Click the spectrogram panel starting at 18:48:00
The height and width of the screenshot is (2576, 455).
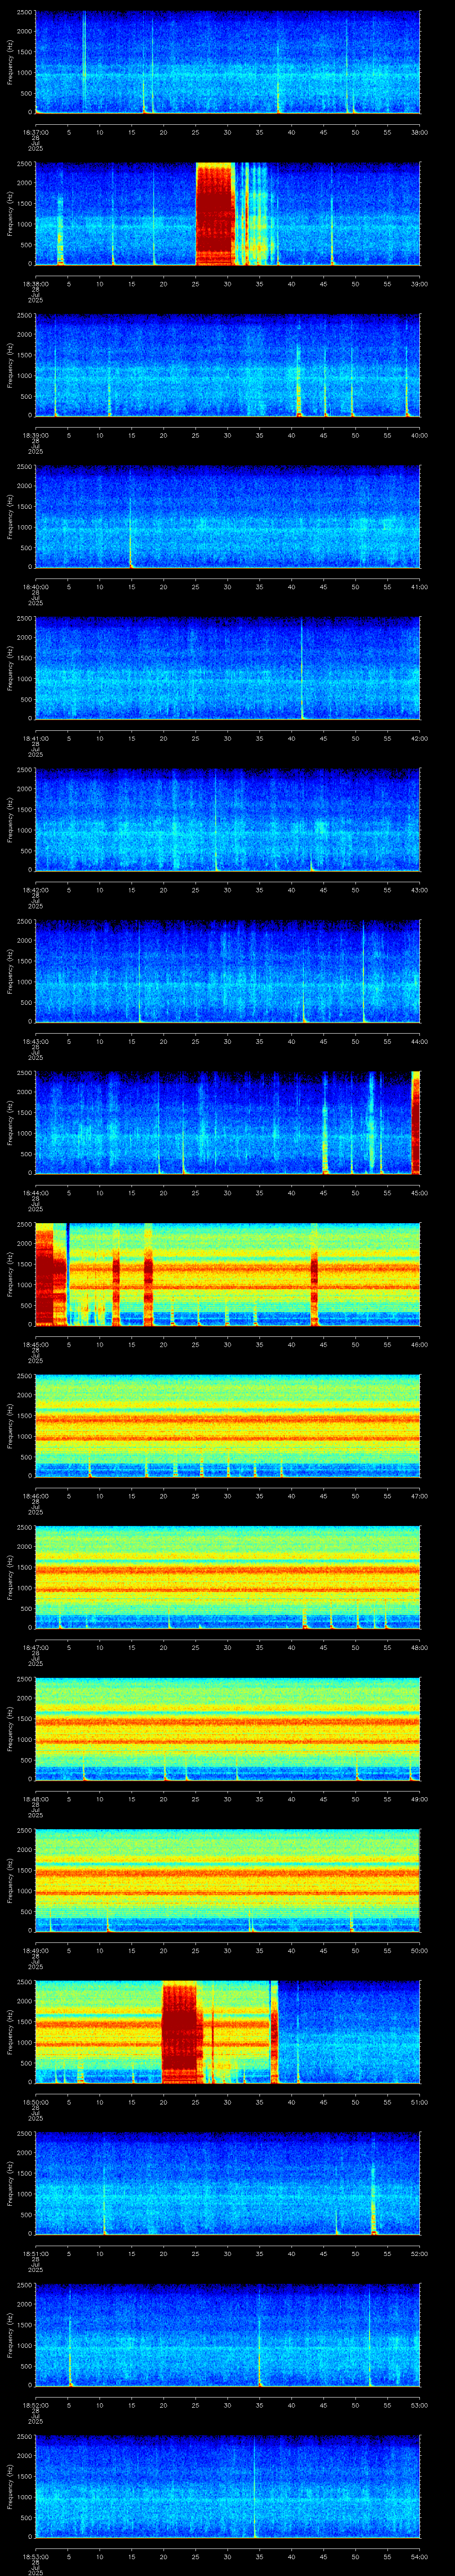tap(227, 1728)
